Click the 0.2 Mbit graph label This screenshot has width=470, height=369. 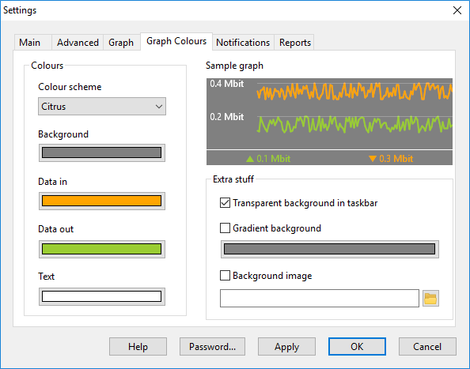point(227,117)
